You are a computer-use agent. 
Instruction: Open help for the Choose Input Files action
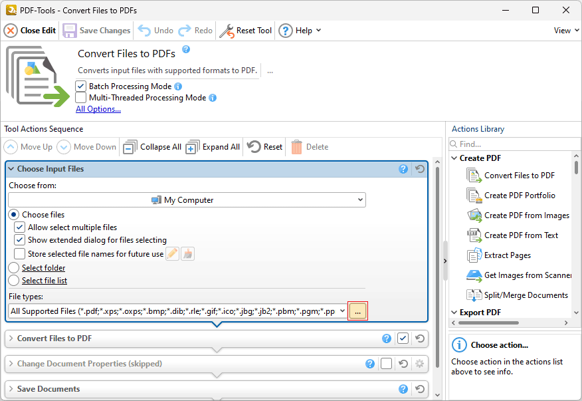[403, 169]
